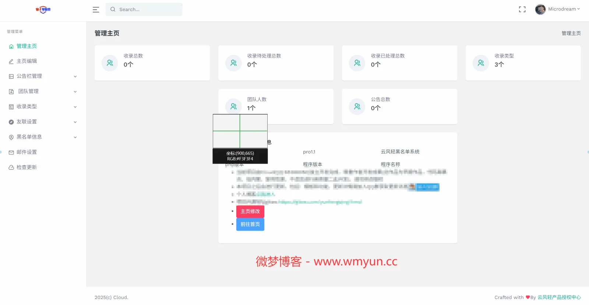Click the icon beside 公告栏管理
Viewport: 589px width, 305px height.
coord(11,77)
